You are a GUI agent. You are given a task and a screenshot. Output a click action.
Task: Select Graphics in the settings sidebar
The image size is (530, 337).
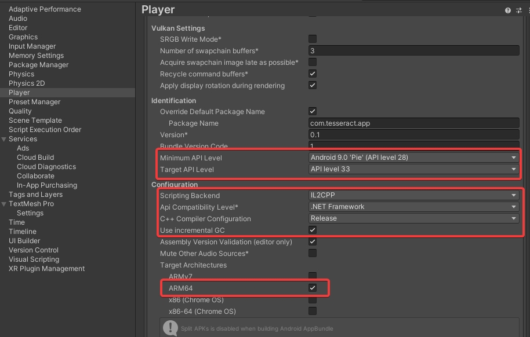(23, 37)
